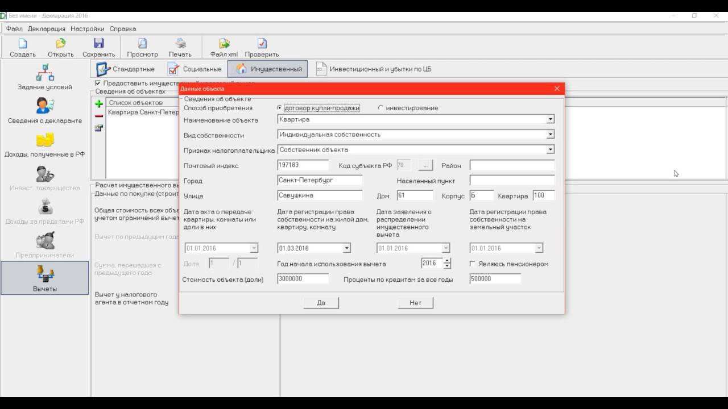Print using the Печать icon
728x409 pixels.
[x=180, y=44]
